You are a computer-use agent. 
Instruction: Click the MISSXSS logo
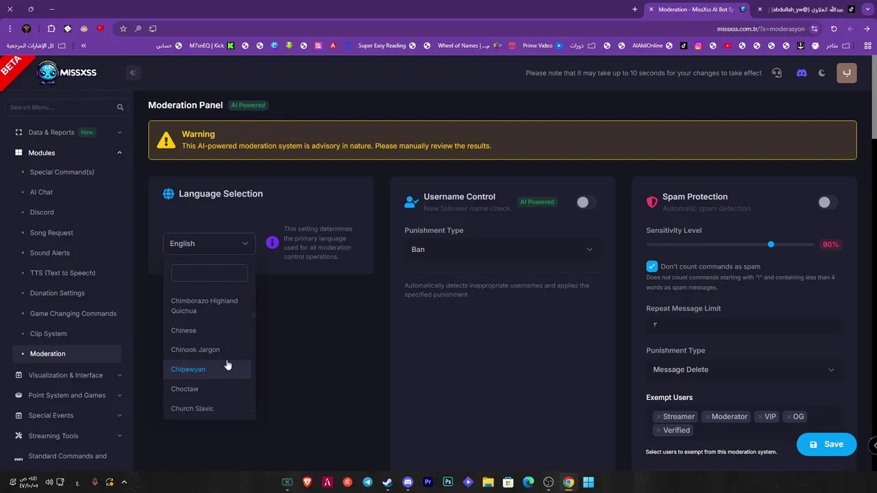(x=66, y=73)
